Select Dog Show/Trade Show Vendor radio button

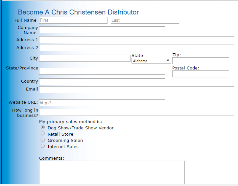point(43,127)
